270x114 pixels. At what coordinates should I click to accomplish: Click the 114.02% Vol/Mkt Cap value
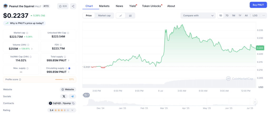[x=21, y=60]
